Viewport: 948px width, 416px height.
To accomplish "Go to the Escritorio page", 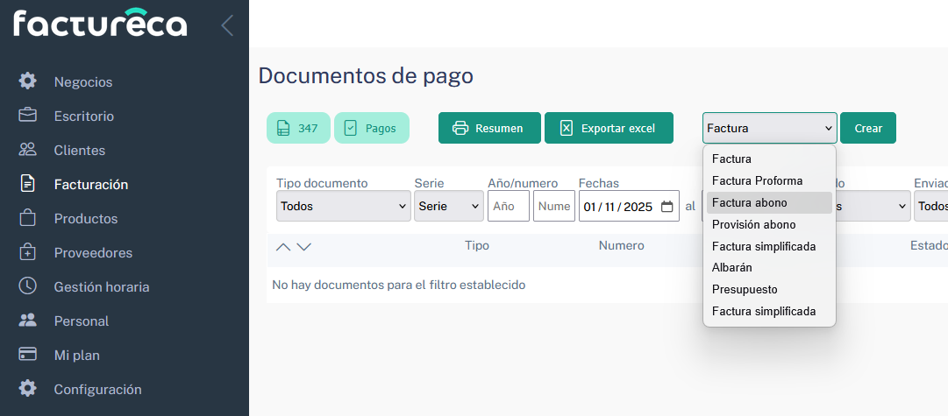I will tap(84, 116).
